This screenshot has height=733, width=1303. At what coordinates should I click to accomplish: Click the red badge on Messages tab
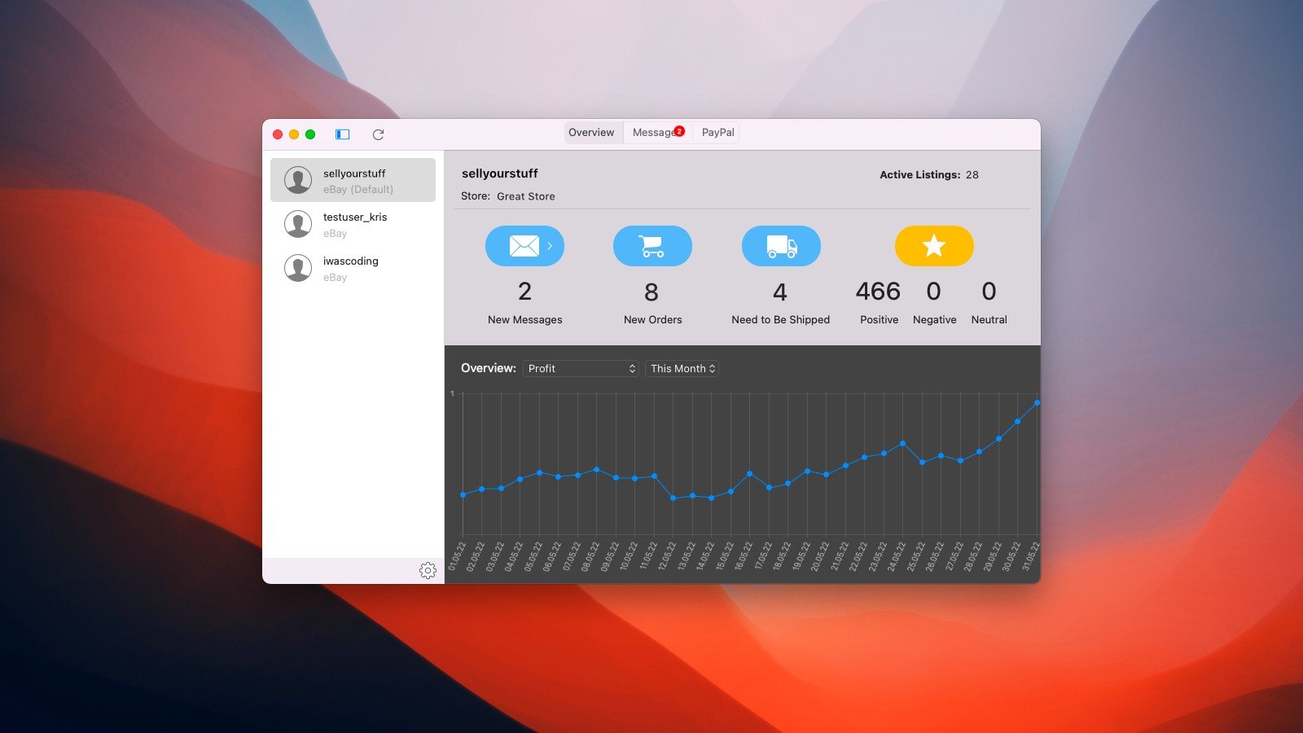point(680,131)
